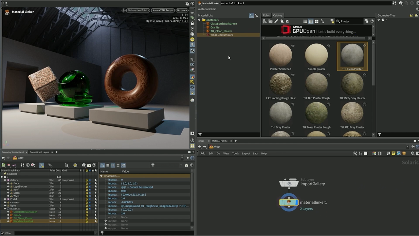The width and height of the screenshot is (419, 236).
Task: Click the network editor wrench tools icon
Action: coord(355,153)
